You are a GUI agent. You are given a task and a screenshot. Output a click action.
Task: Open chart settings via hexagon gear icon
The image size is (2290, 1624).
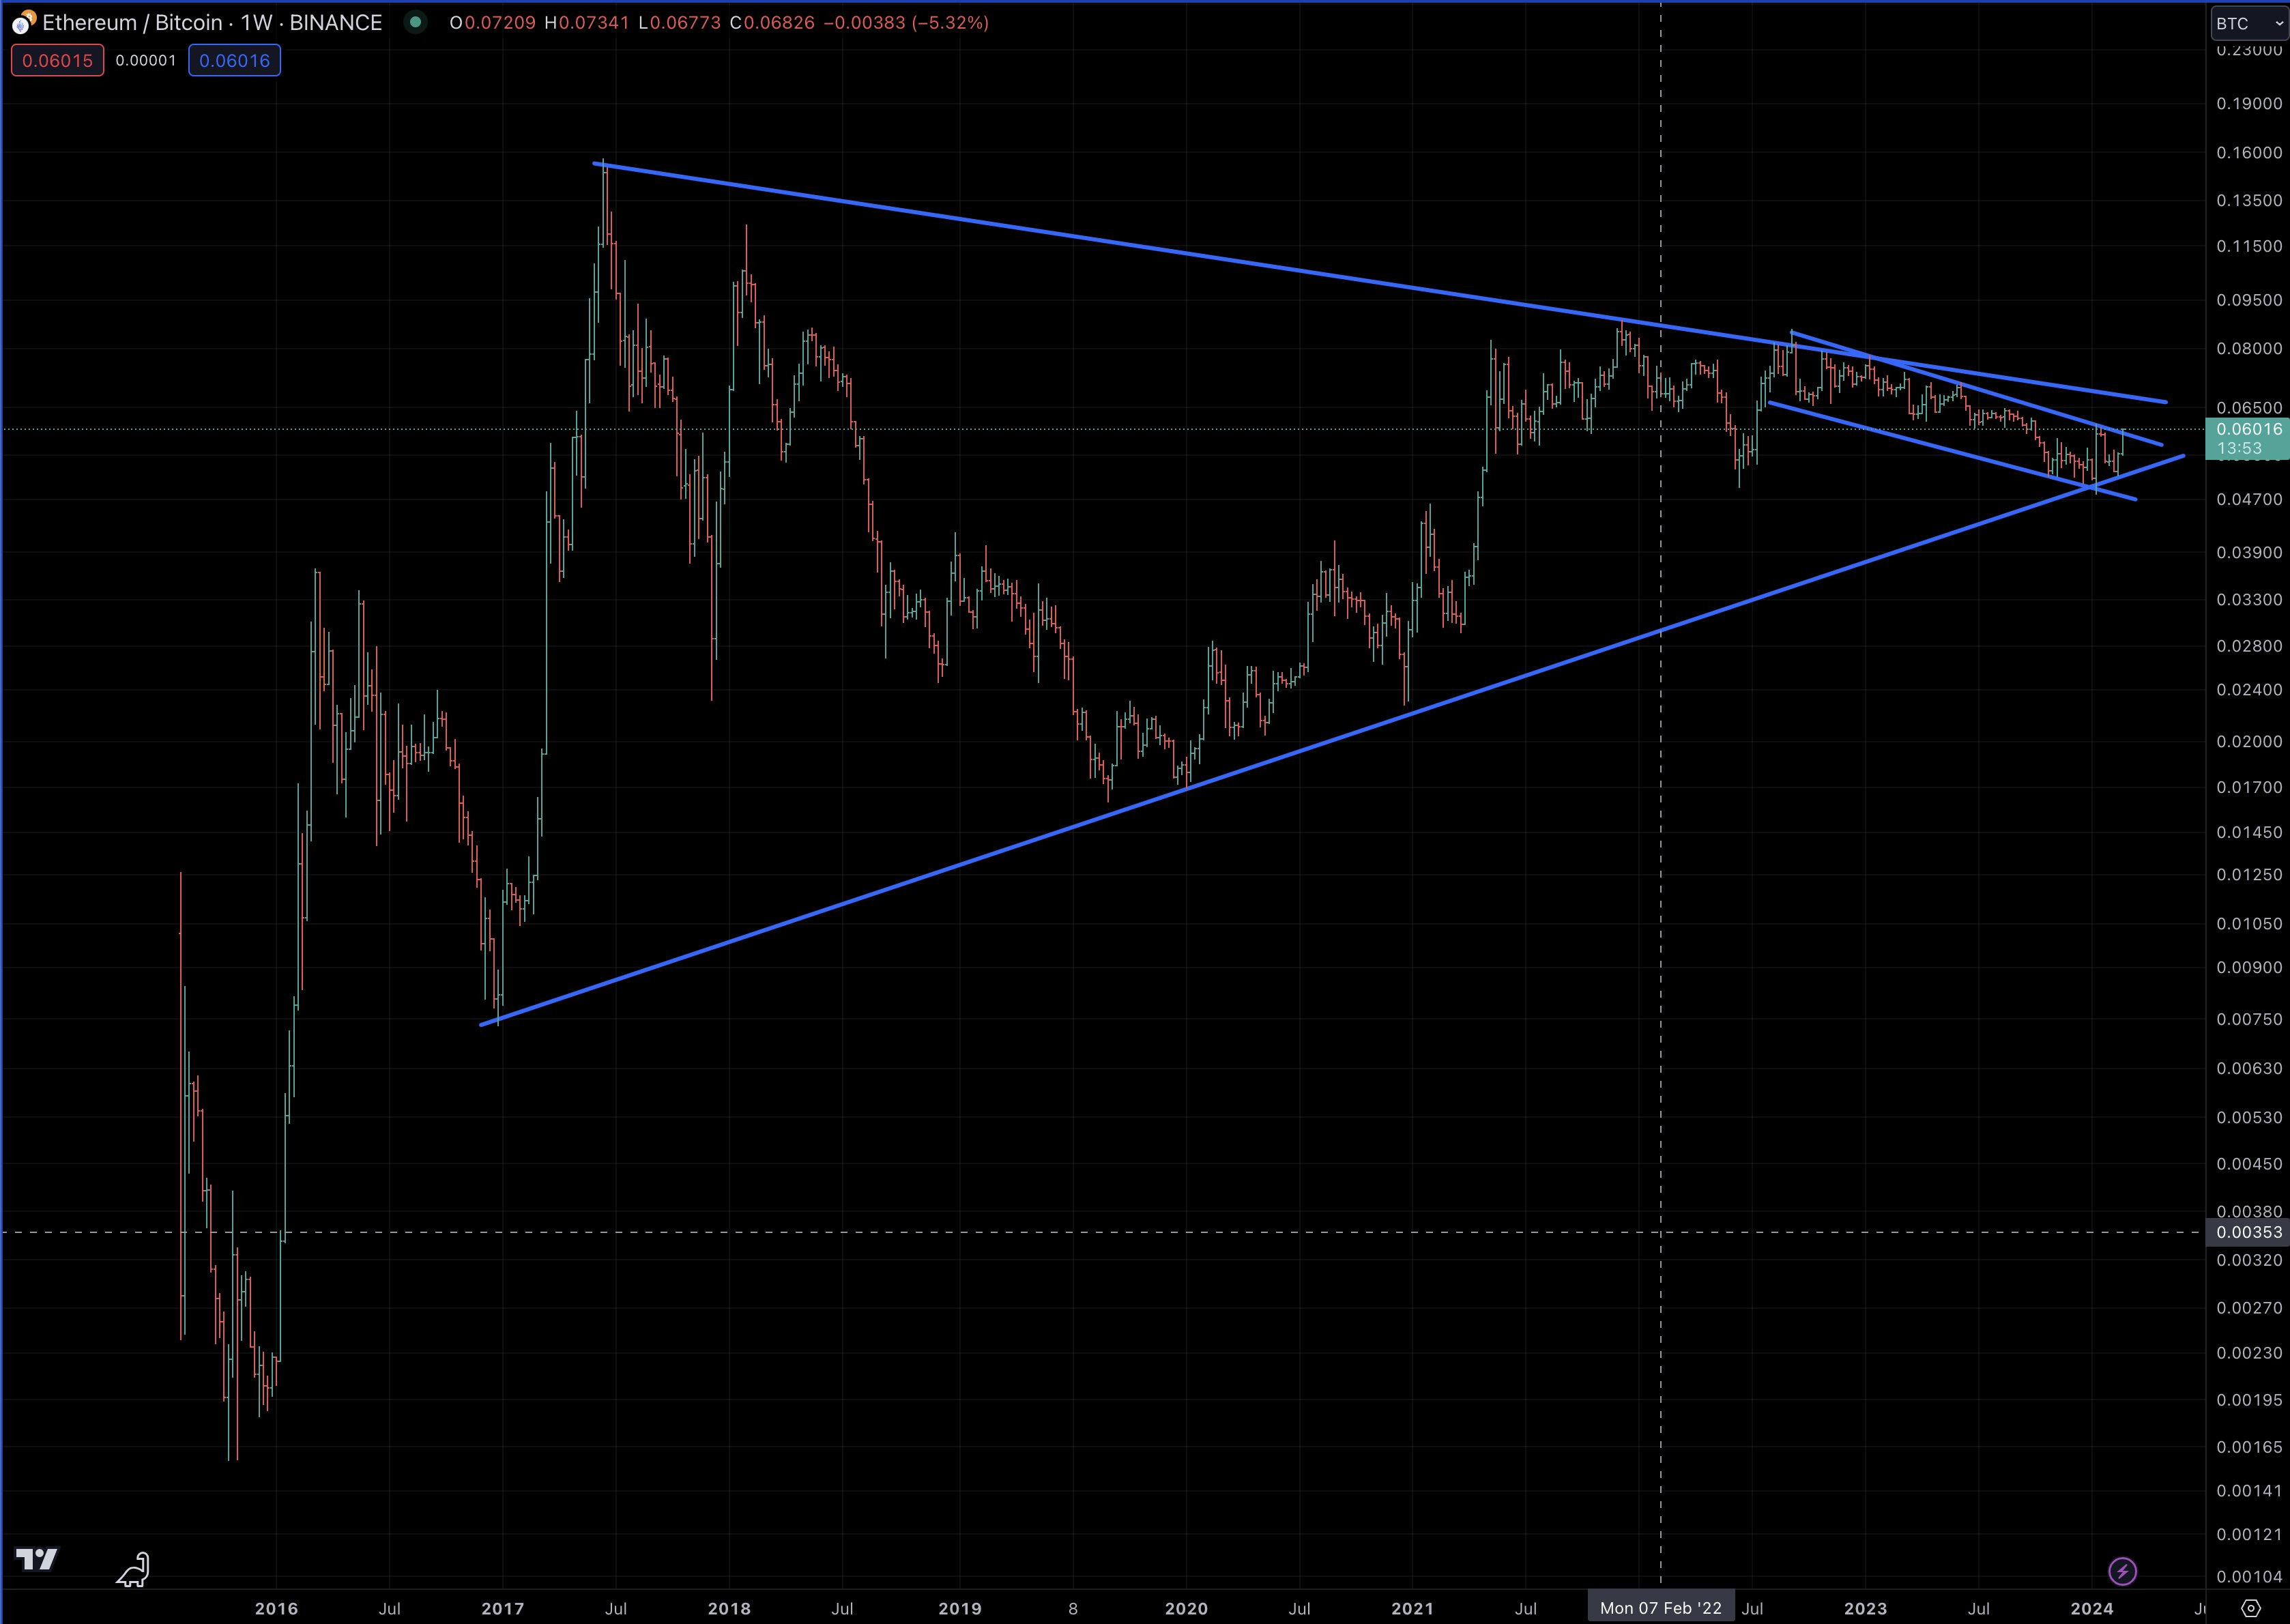click(2251, 1609)
